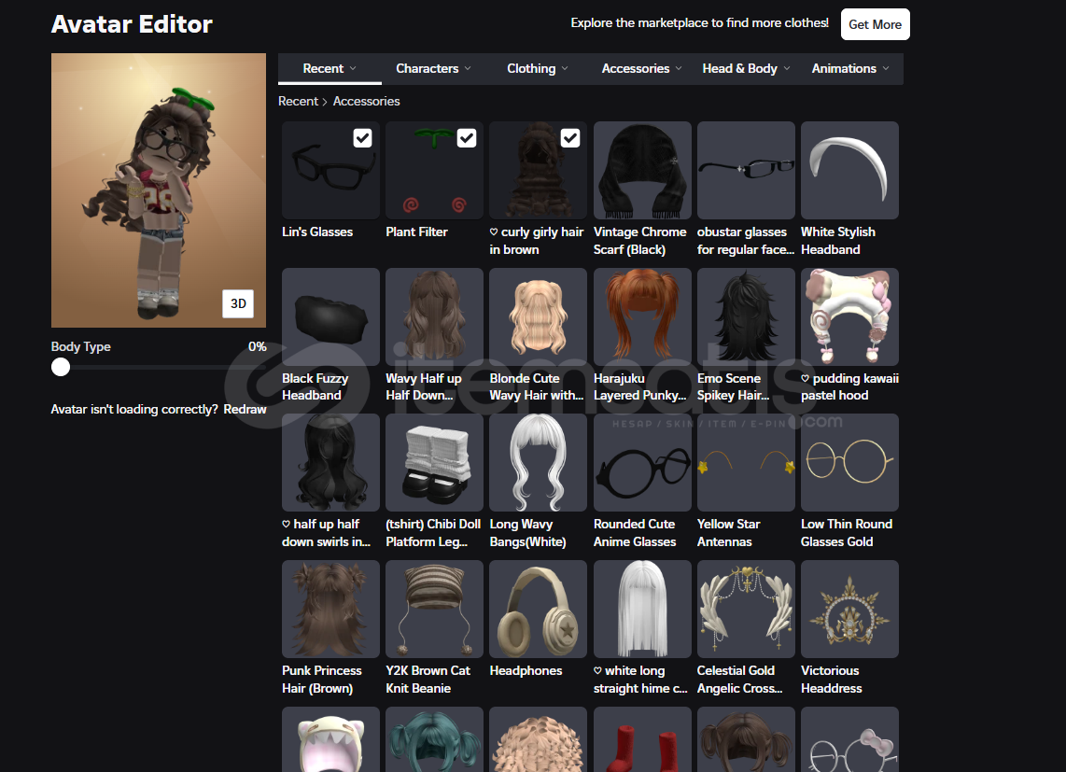The width and height of the screenshot is (1066, 772).
Task: Equip the obustar glasses item image
Action: (746, 170)
